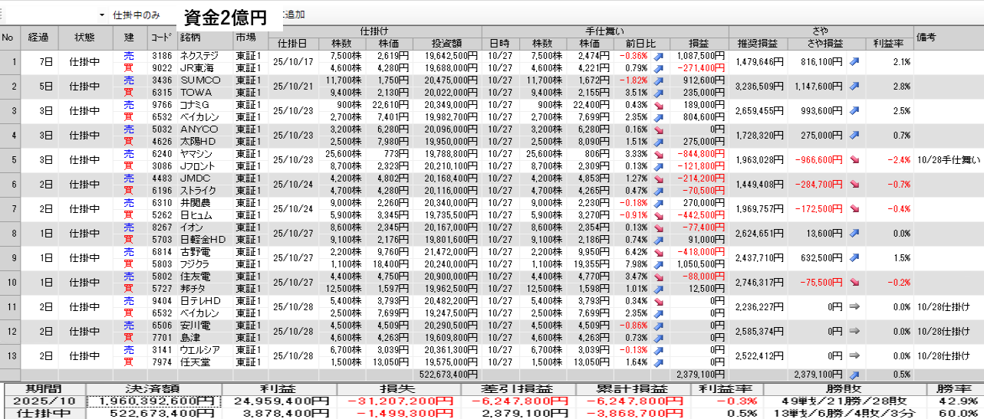Click the red down arrow beside さや損益 -966,600円
The height and width of the screenshot is (419, 984).
tap(854, 160)
